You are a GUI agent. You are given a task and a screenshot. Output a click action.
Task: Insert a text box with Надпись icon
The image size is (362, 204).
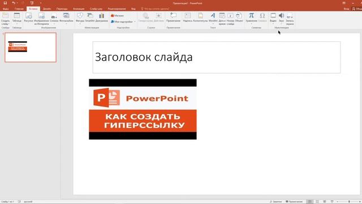pyautogui.click(x=188, y=18)
